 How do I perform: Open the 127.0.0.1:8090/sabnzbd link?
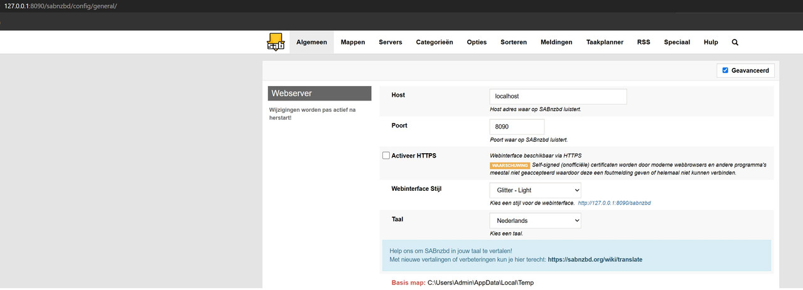click(614, 203)
